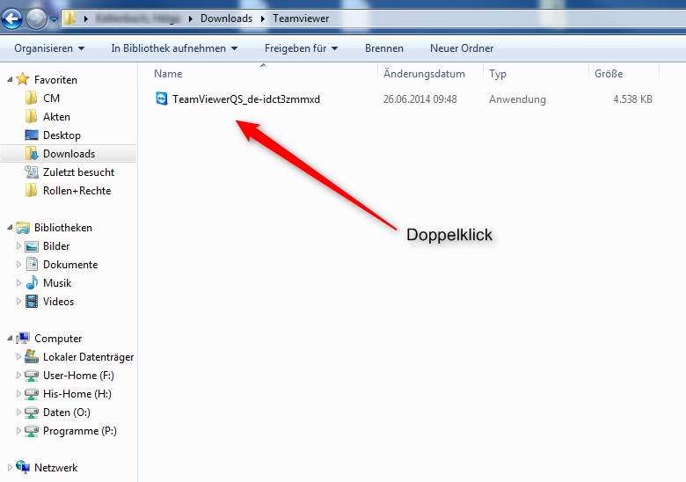The height and width of the screenshot is (482, 686).
Task: Click the Computer monitor icon
Action: [23, 338]
